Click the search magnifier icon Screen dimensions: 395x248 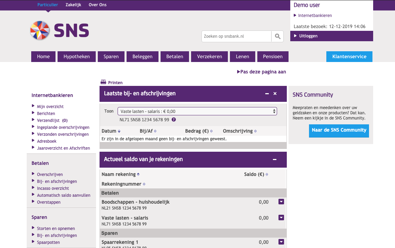click(x=277, y=36)
